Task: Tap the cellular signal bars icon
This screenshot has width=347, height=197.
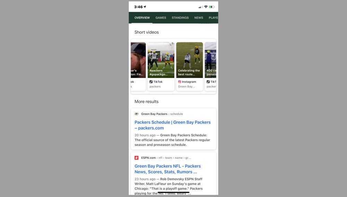Action: coord(201,7)
